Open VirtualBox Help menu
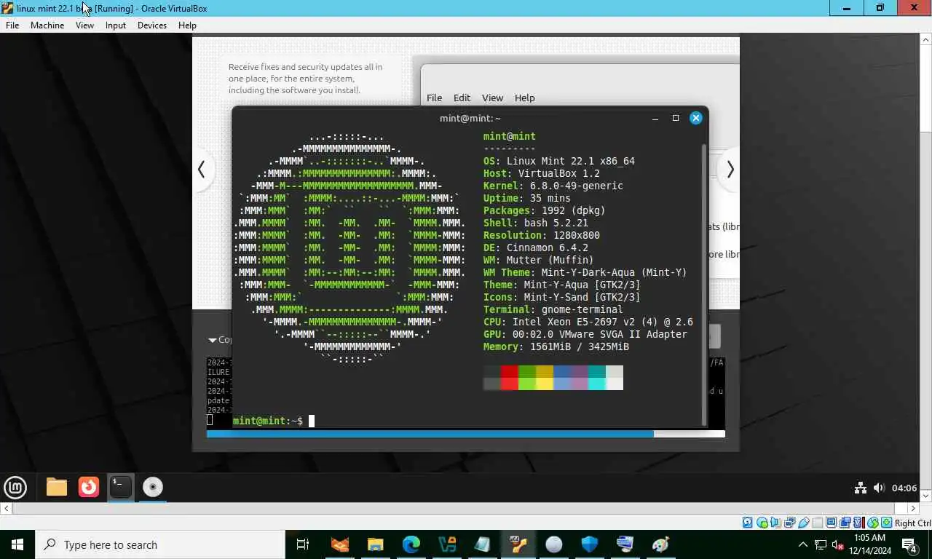 187,25
